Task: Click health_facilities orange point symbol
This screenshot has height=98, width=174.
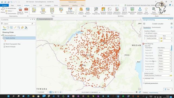Action: click(x=5, y=41)
